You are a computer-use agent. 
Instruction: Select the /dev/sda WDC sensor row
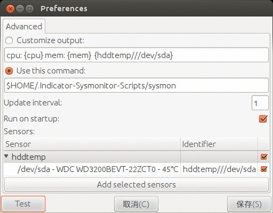(131, 169)
